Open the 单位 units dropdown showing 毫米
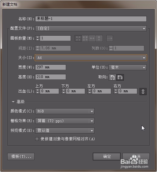Viewport: 157px width, 172px height. 128,67
